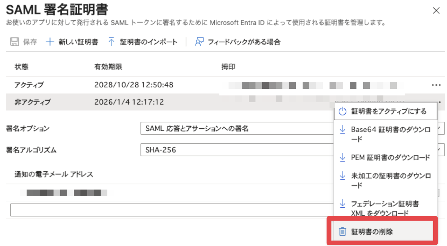447x246 pixels.
Task: Click the power icon for 証明書をアクティブにする
Action: point(342,111)
